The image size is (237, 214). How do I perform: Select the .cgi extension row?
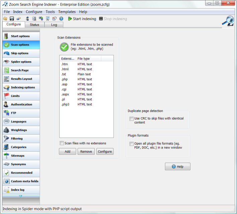(x=86, y=89)
